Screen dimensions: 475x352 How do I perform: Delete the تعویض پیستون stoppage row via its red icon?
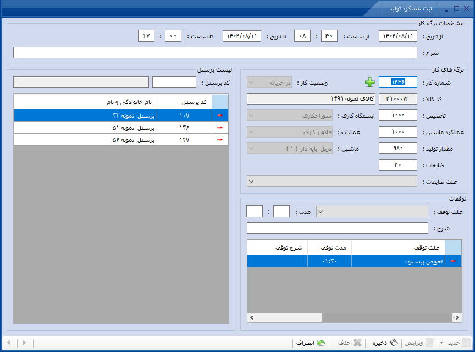click(x=453, y=261)
